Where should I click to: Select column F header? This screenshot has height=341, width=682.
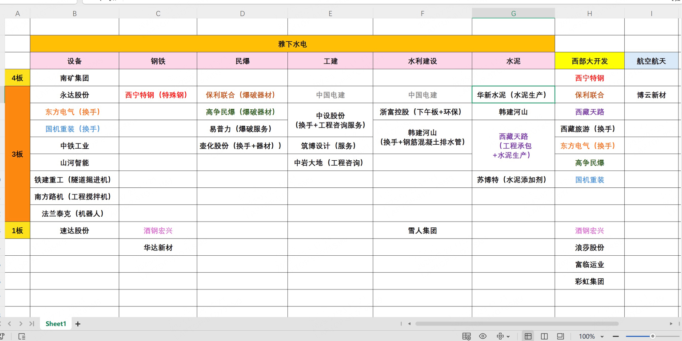click(x=423, y=14)
